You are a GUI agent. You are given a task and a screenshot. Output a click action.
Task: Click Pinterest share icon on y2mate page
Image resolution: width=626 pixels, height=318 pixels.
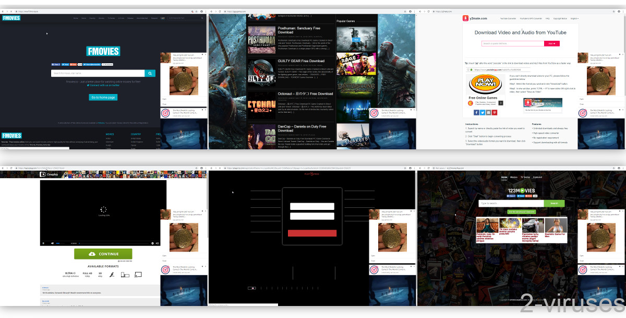493,112
